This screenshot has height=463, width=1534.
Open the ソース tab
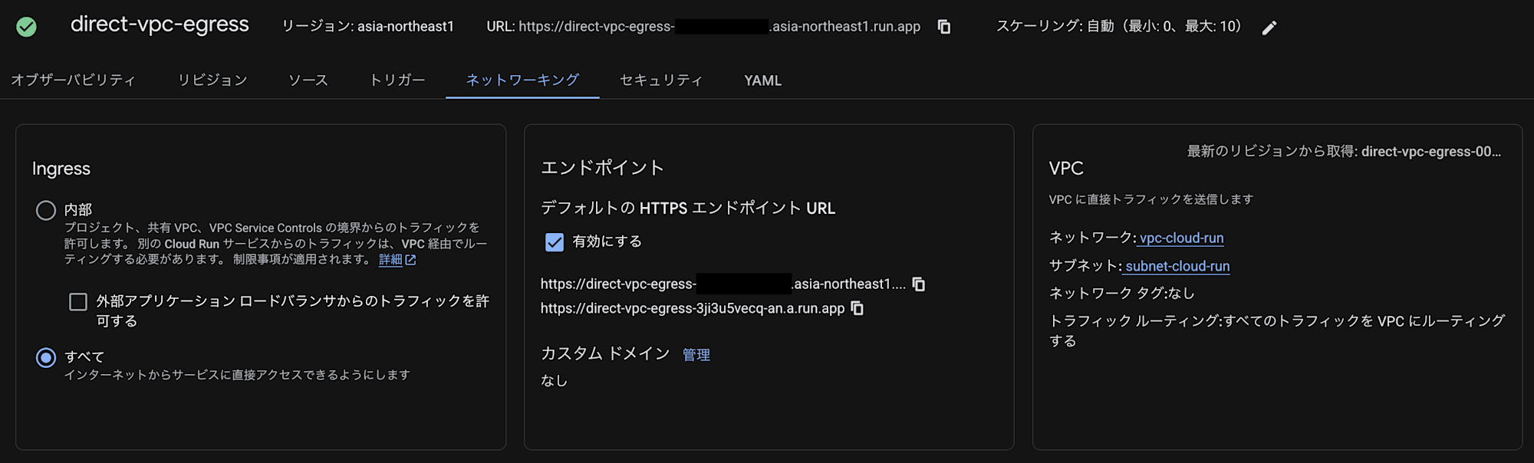coord(308,80)
